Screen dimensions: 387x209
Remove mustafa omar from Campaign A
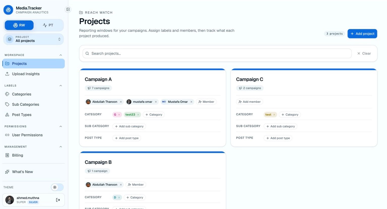pyautogui.click(x=156, y=102)
